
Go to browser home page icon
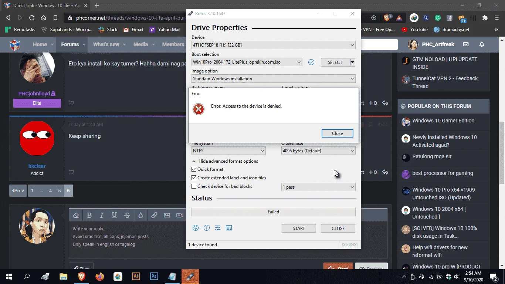click(x=44, y=18)
